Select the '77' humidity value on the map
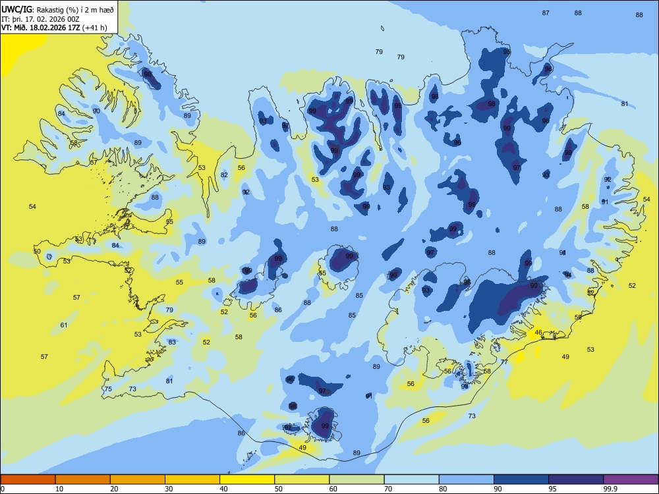 [x=504, y=362]
